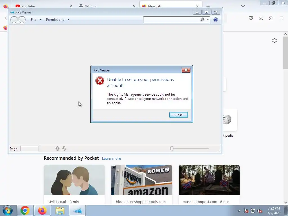Click the XPS Viewer forward navigation button

22,20
